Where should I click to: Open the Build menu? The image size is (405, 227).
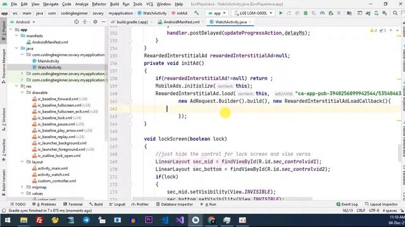[115, 4]
